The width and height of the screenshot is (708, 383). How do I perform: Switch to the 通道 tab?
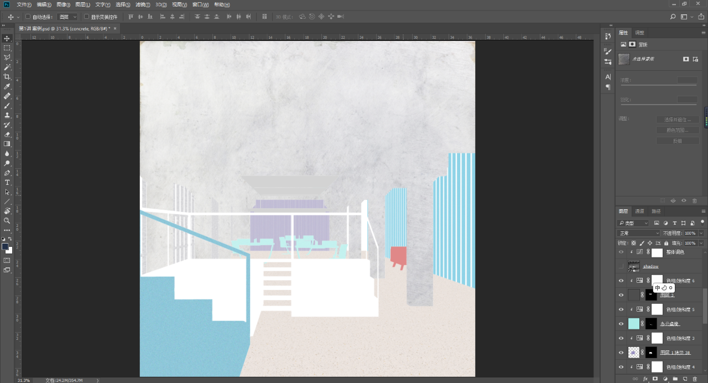(639, 211)
